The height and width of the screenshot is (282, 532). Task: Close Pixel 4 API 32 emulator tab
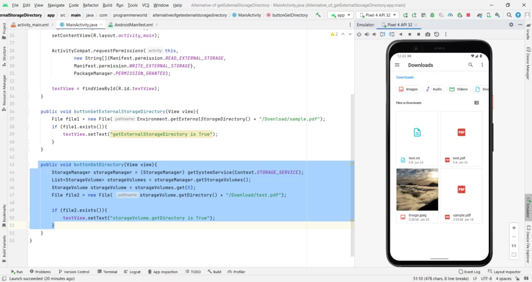point(416,25)
